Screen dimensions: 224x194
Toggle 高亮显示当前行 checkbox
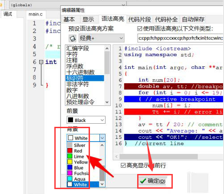tap(123, 166)
